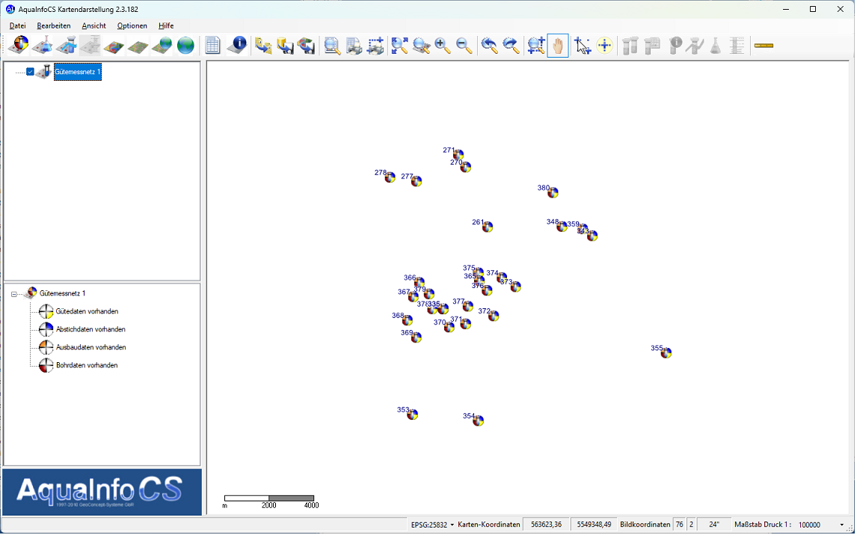The width and height of the screenshot is (857, 535).
Task: Click the greyed-out depth scale profile icon
Action: click(737, 46)
